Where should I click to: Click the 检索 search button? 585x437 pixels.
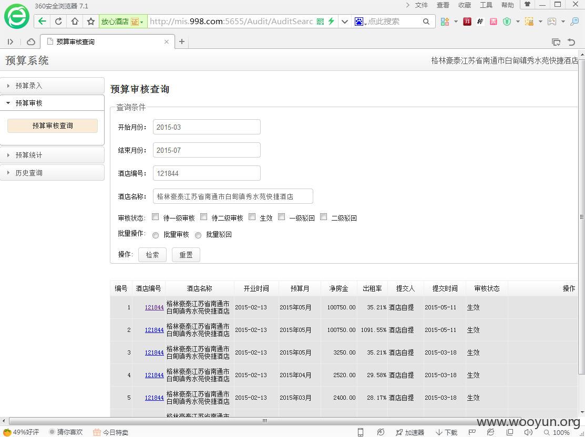(x=152, y=255)
